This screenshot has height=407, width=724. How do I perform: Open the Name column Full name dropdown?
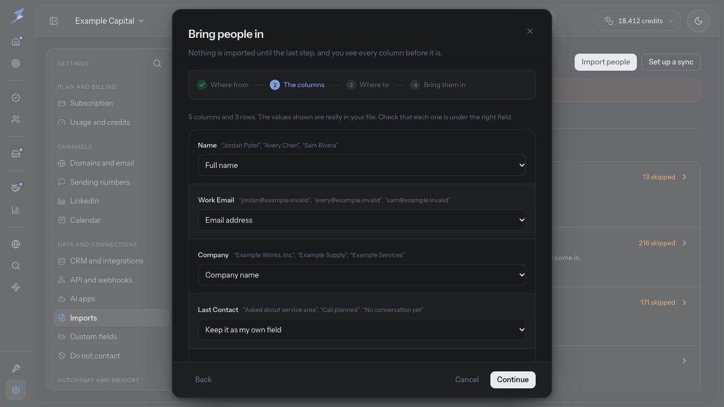[362, 165]
